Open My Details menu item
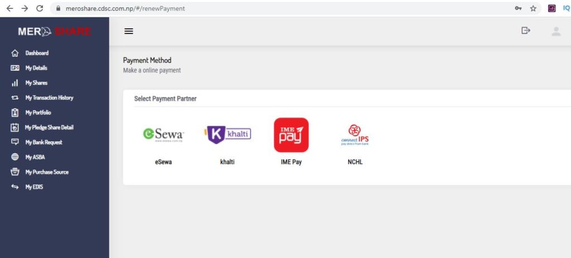Image resolution: width=571 pixels, height=258 pixels. click(x=36, y=68)
